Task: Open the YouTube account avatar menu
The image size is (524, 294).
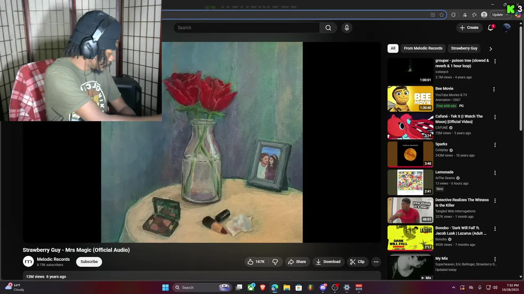Action: 507,28
